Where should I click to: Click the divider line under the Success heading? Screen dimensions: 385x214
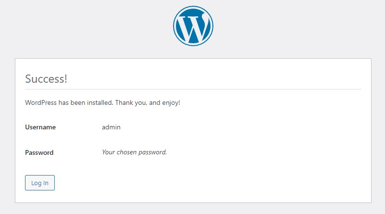(193, 89)
